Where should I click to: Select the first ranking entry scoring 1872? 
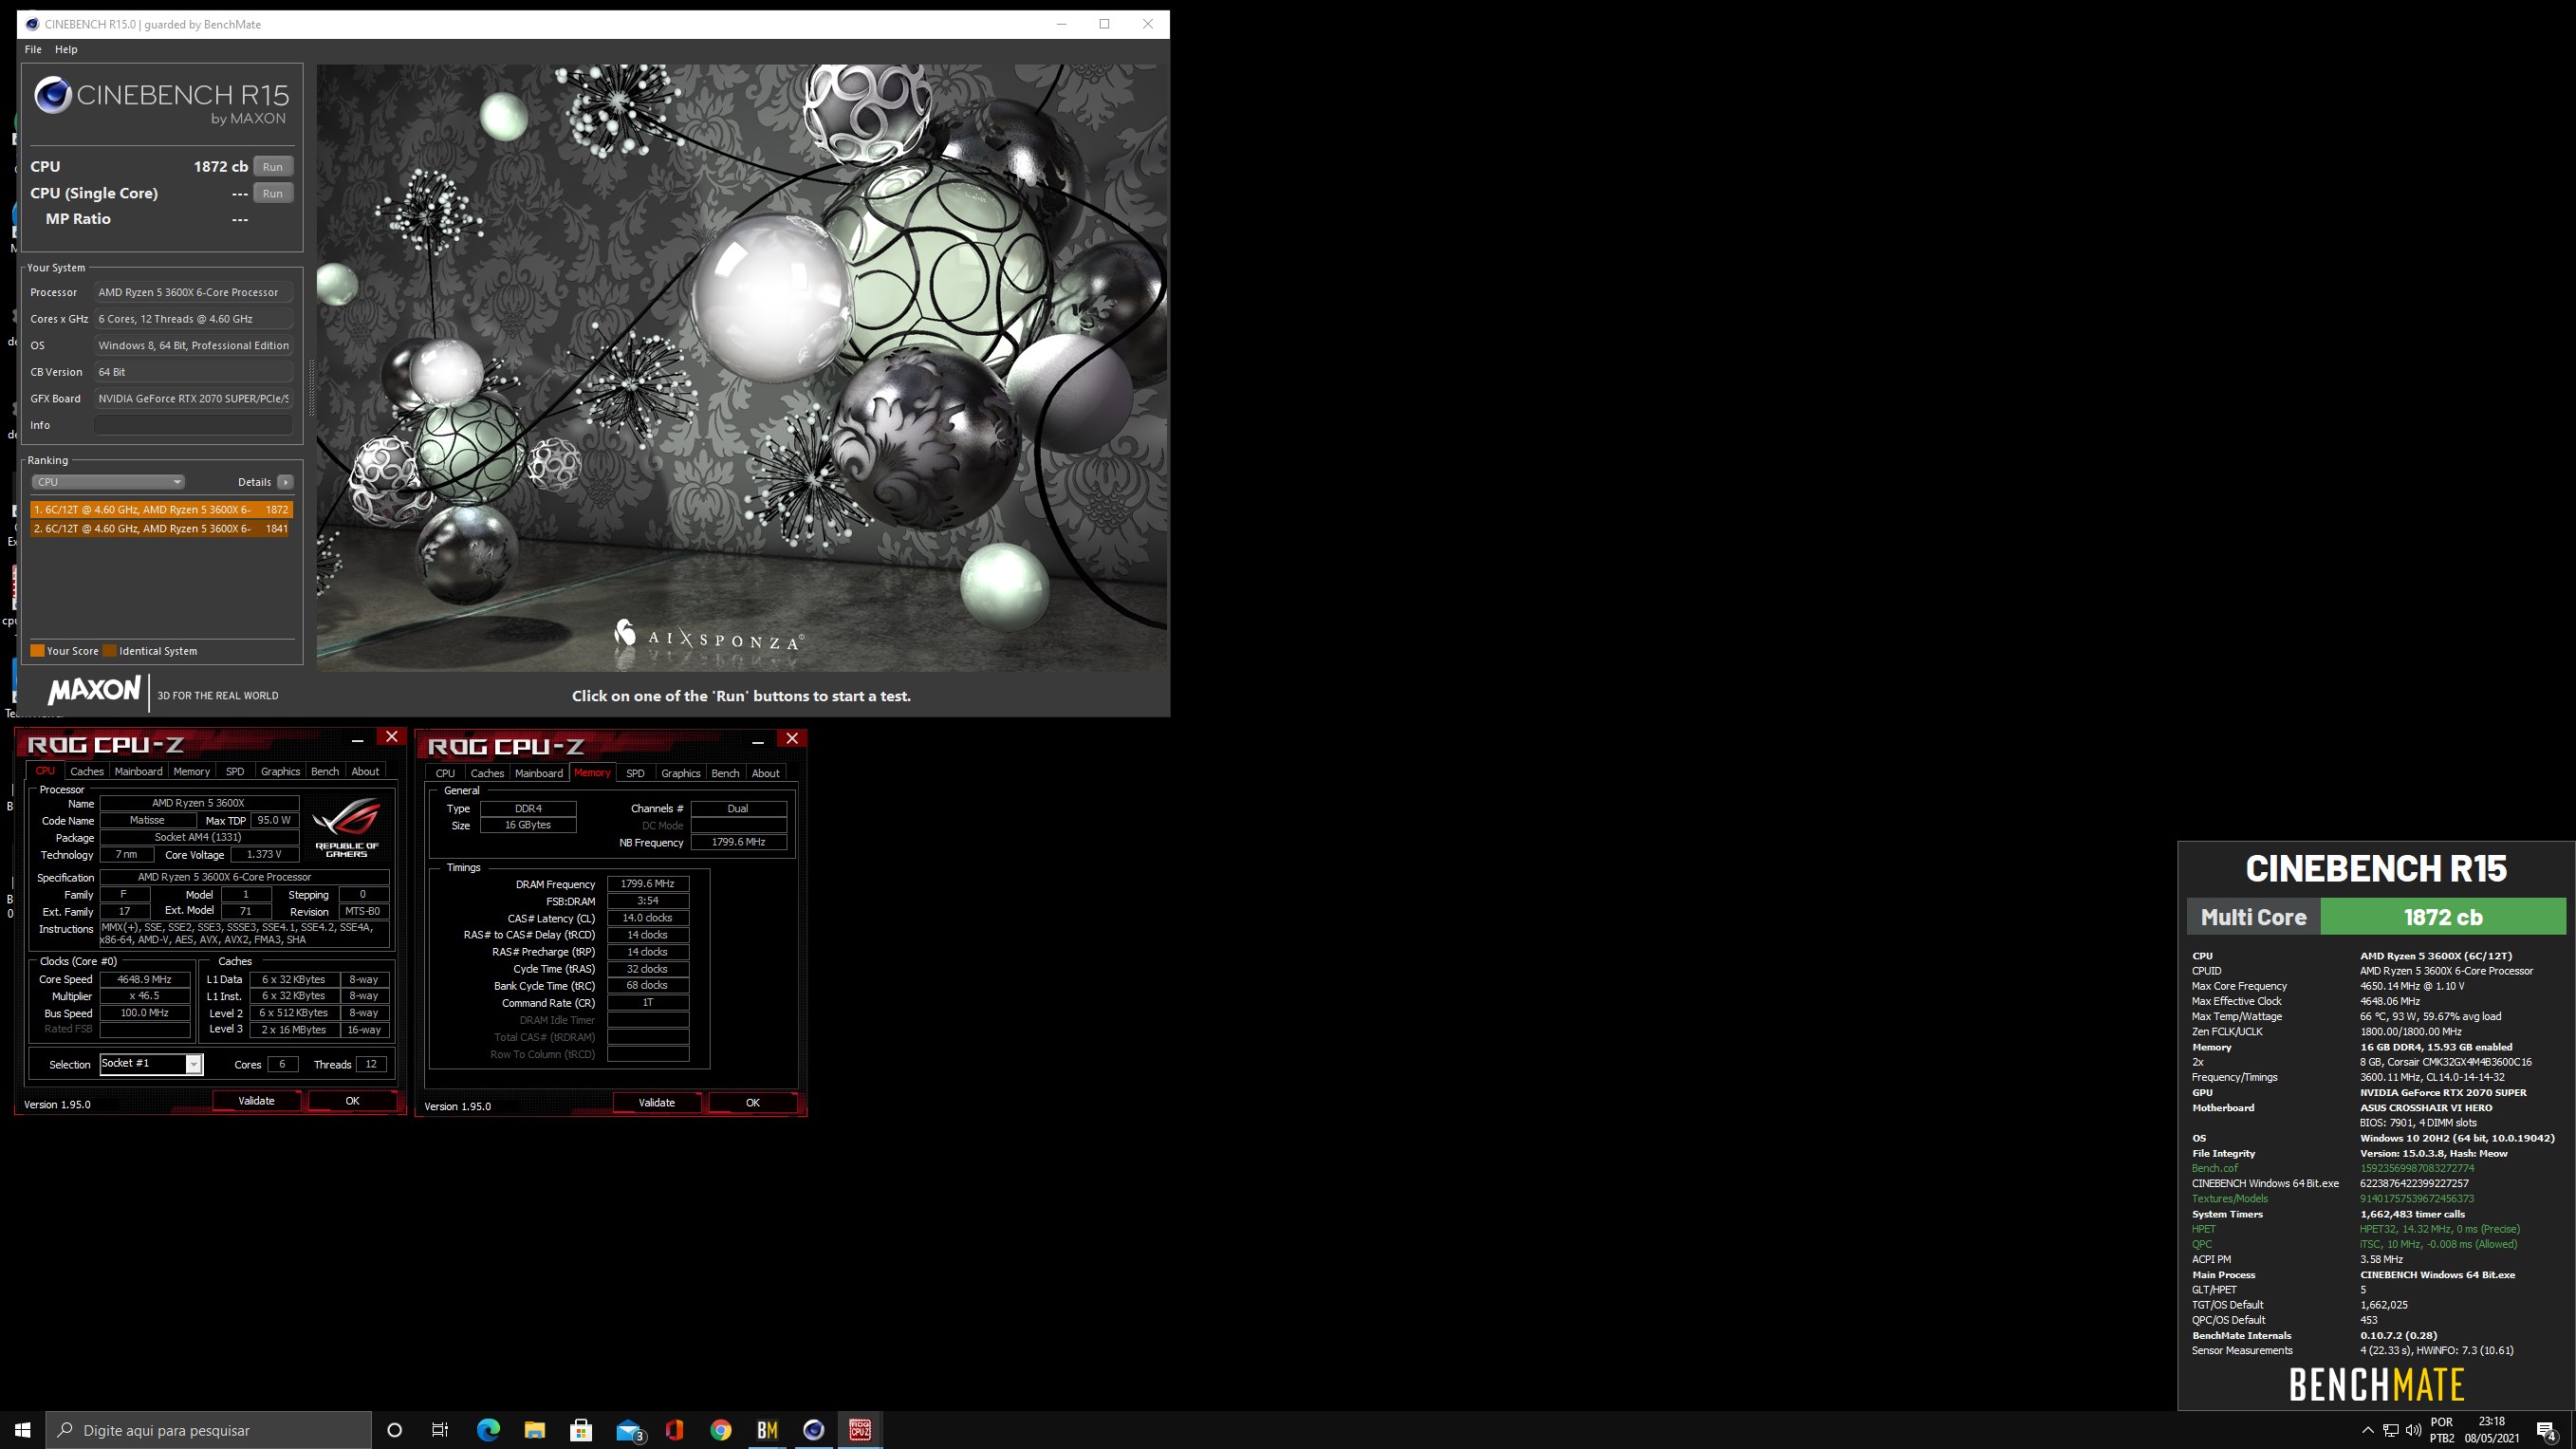point(161,509)
